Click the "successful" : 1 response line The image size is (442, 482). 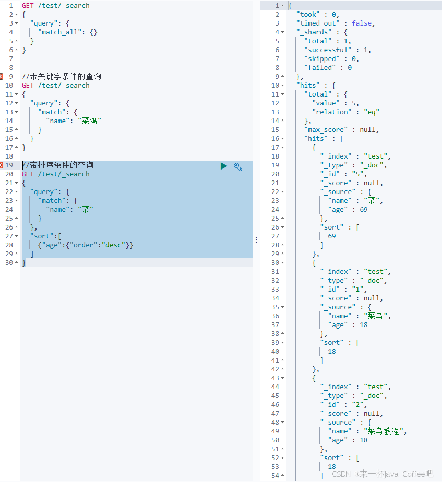338,50
